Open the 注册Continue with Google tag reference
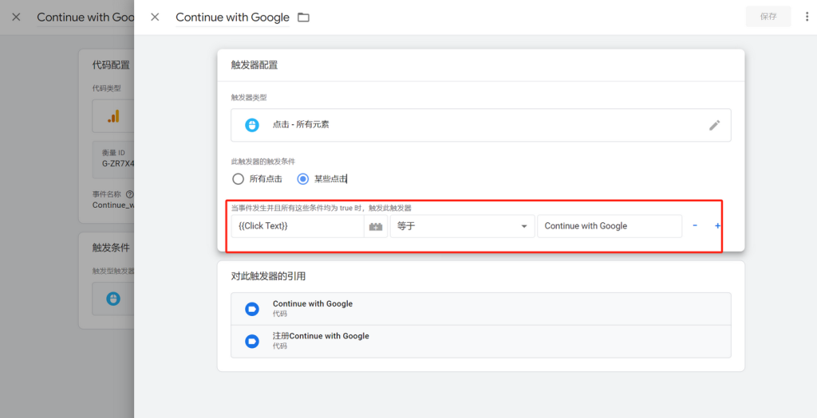The image size is (817, 418). (481, 342)
